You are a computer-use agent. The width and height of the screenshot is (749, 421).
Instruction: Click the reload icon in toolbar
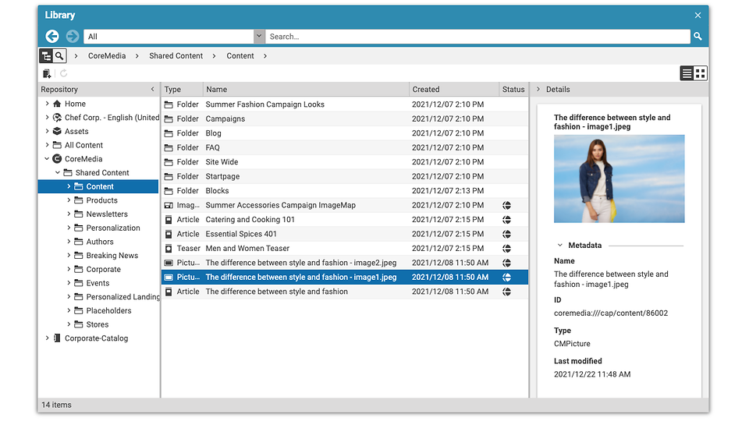[x=63, y=73]
